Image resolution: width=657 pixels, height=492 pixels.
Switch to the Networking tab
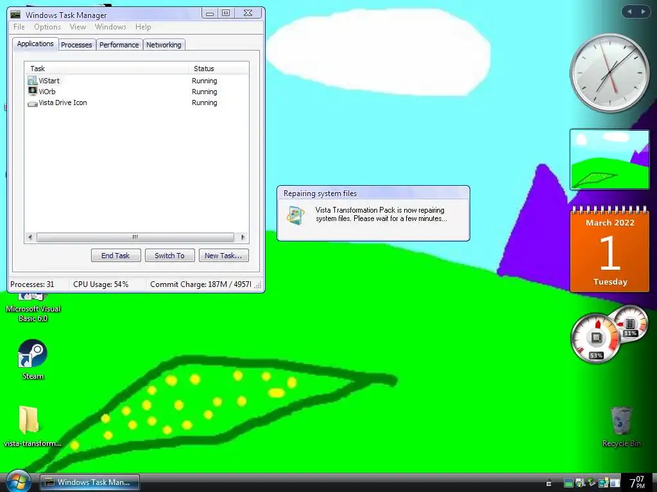(x=164, y=45)
